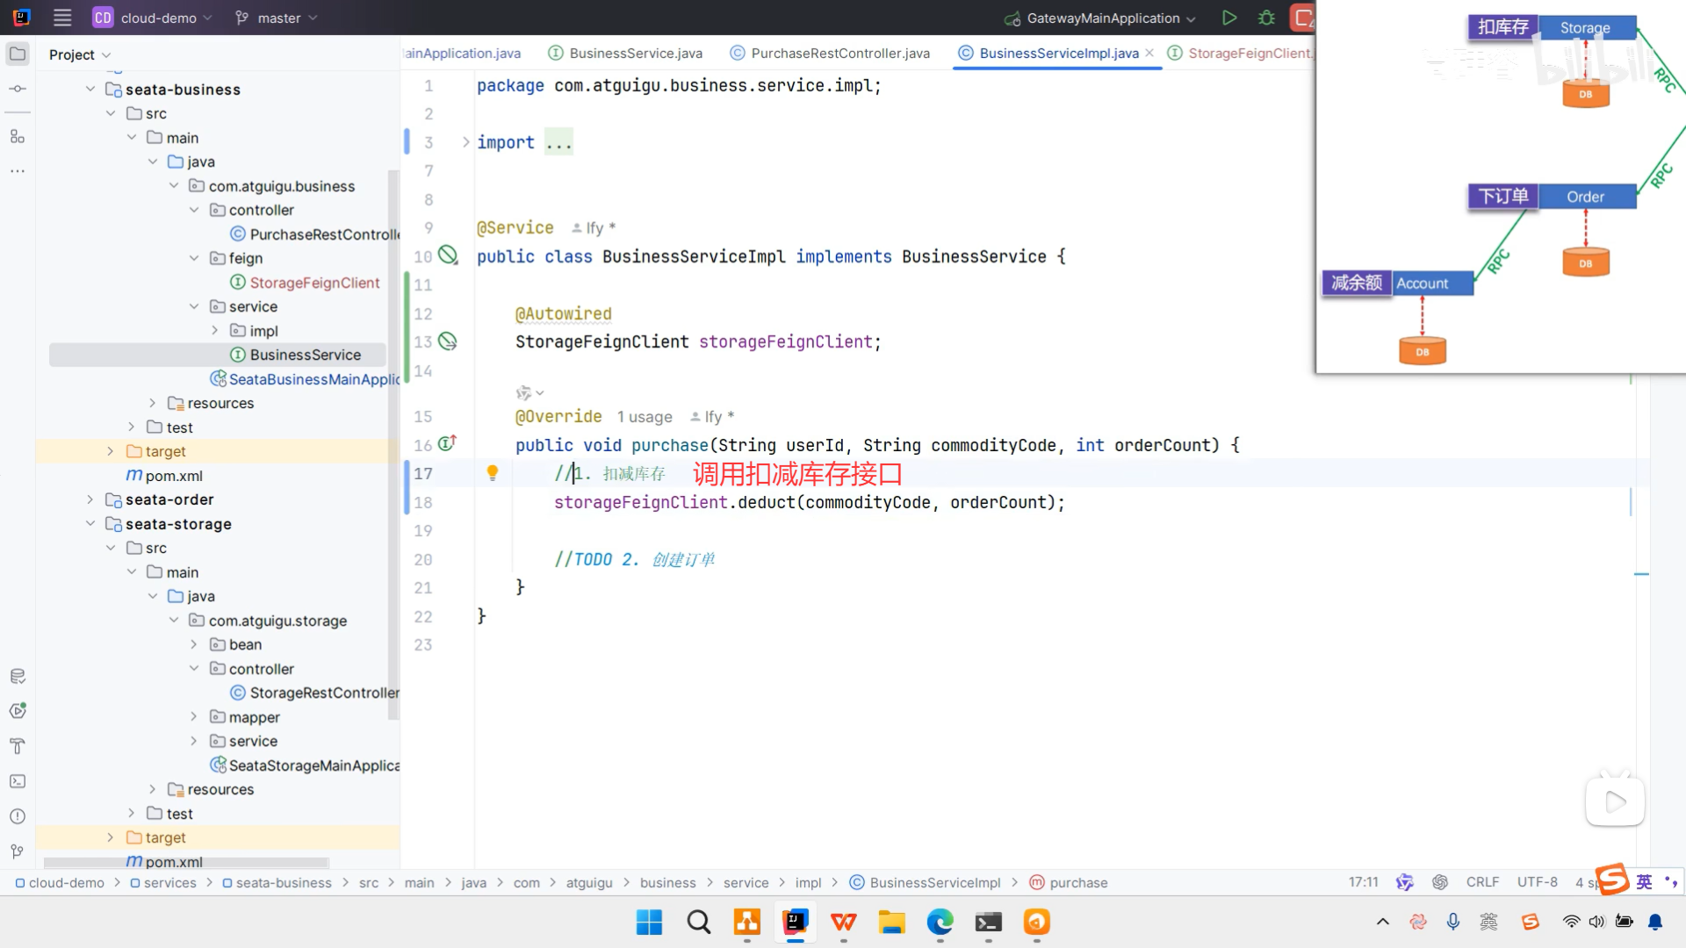Viewport: 1686px width, 948px height.
Task: Open the Terminal tool window in the left sidebar
Action: tap(18, 781)
